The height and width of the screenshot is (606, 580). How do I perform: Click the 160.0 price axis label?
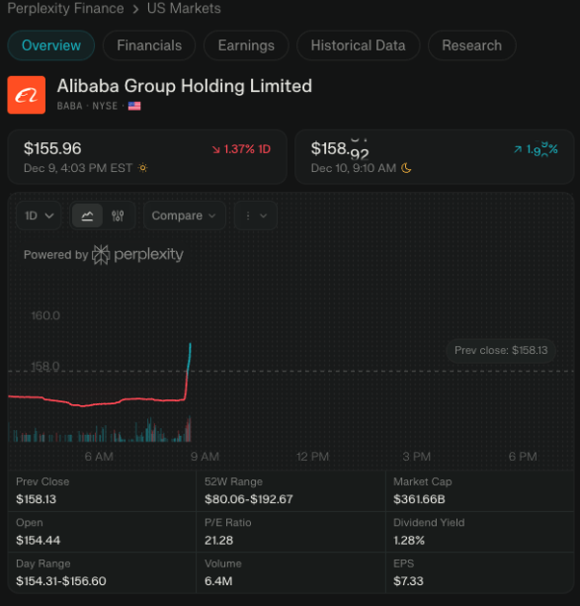[45, 315]
